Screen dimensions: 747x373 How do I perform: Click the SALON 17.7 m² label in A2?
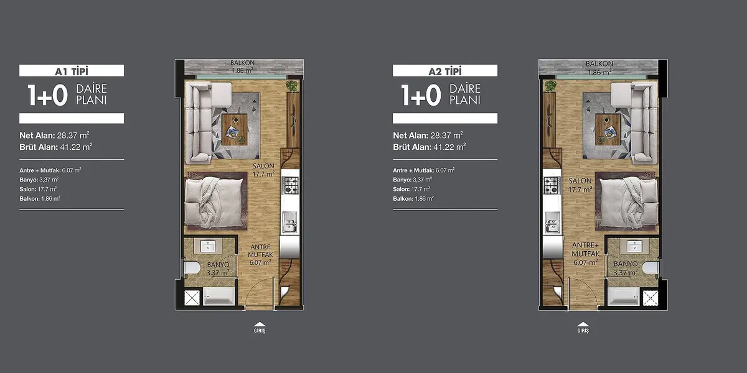click(579, 185)
